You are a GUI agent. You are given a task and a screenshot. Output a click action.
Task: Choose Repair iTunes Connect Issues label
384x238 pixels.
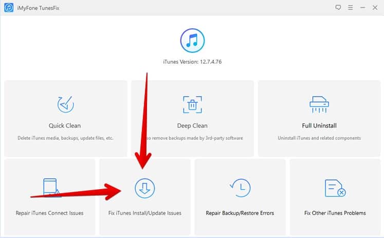49,213
